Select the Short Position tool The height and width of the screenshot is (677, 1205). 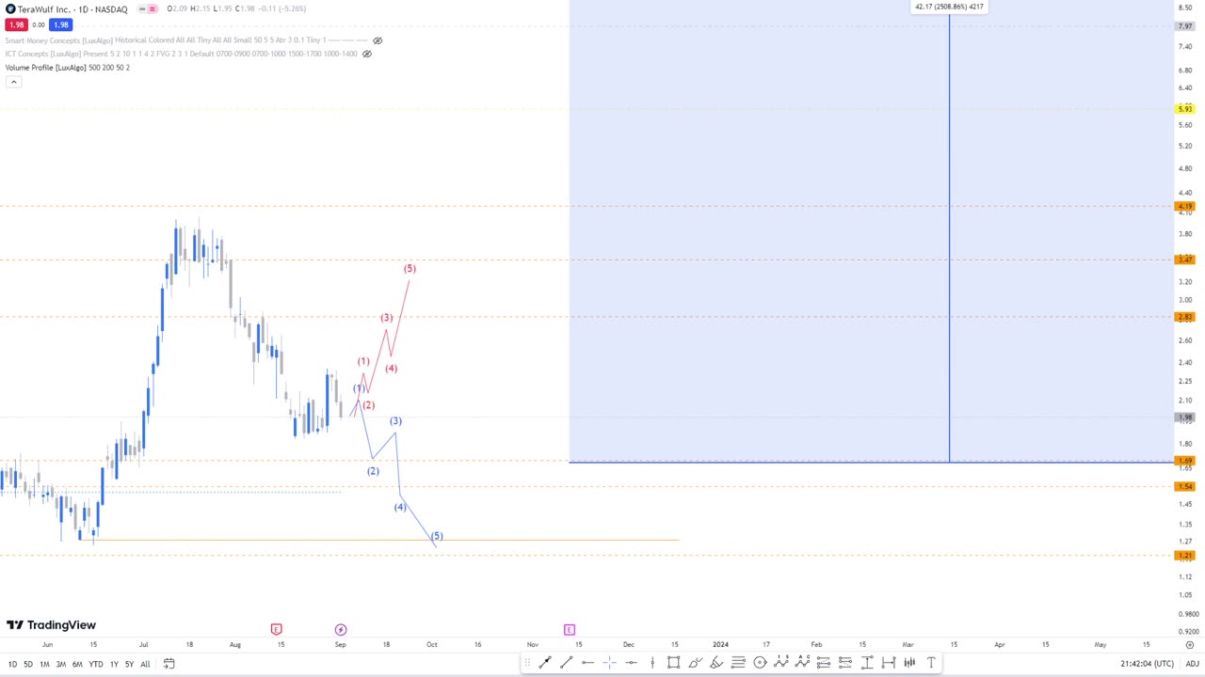[x=845, y=663]
